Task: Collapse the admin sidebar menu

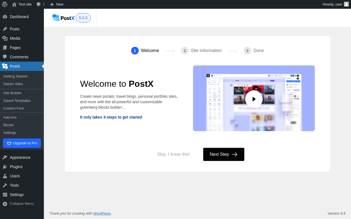Action: tap(22, 204)
